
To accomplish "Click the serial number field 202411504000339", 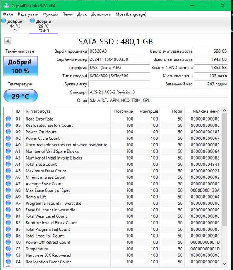I will (x=119, y=59).
